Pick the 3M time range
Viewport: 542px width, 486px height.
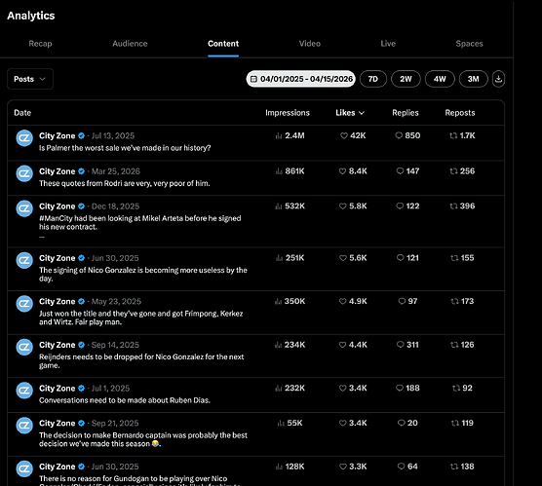point(473,79)
